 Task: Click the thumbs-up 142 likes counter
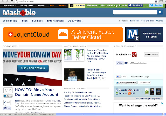(7, 102)
